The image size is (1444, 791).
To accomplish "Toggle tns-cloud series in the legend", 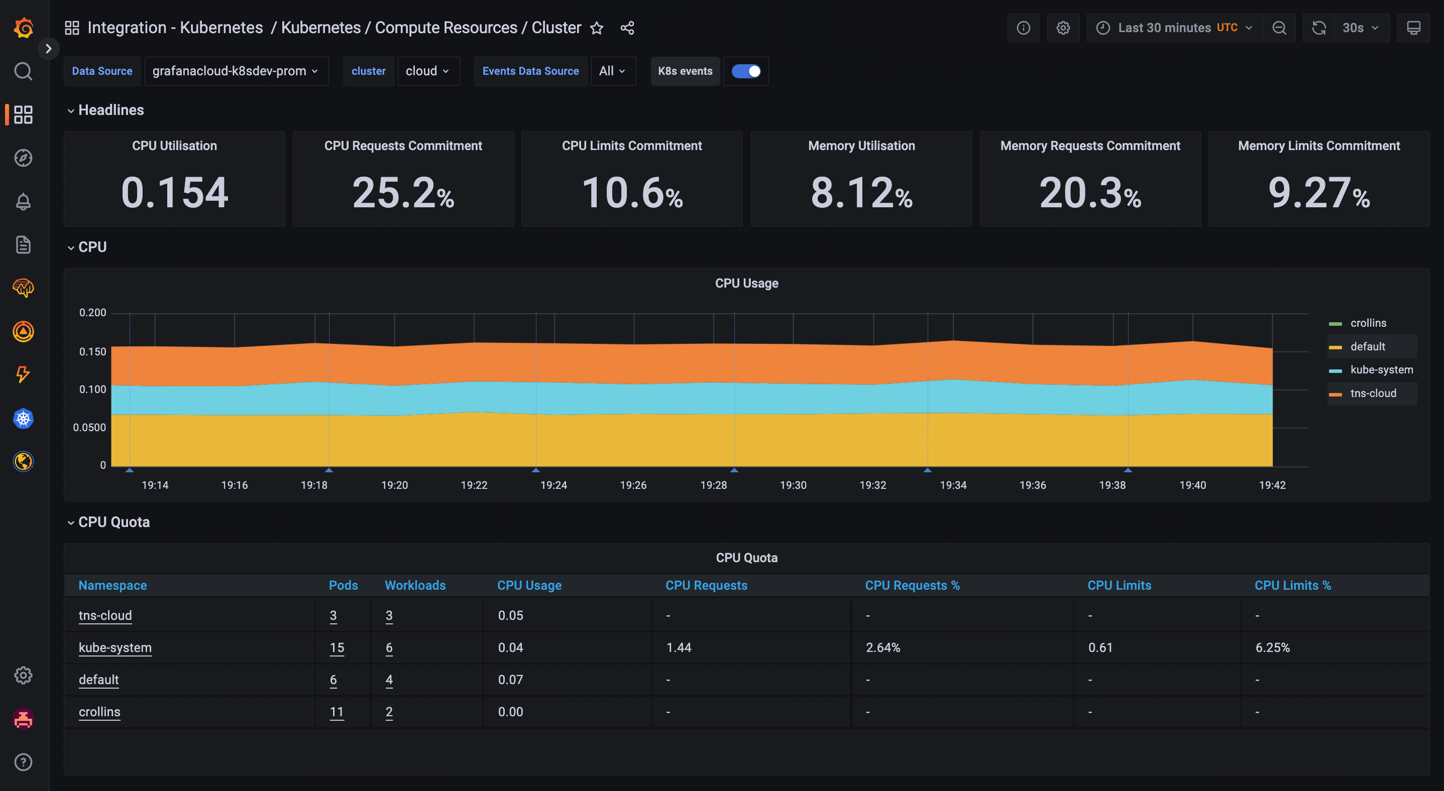I will 1373,393.
